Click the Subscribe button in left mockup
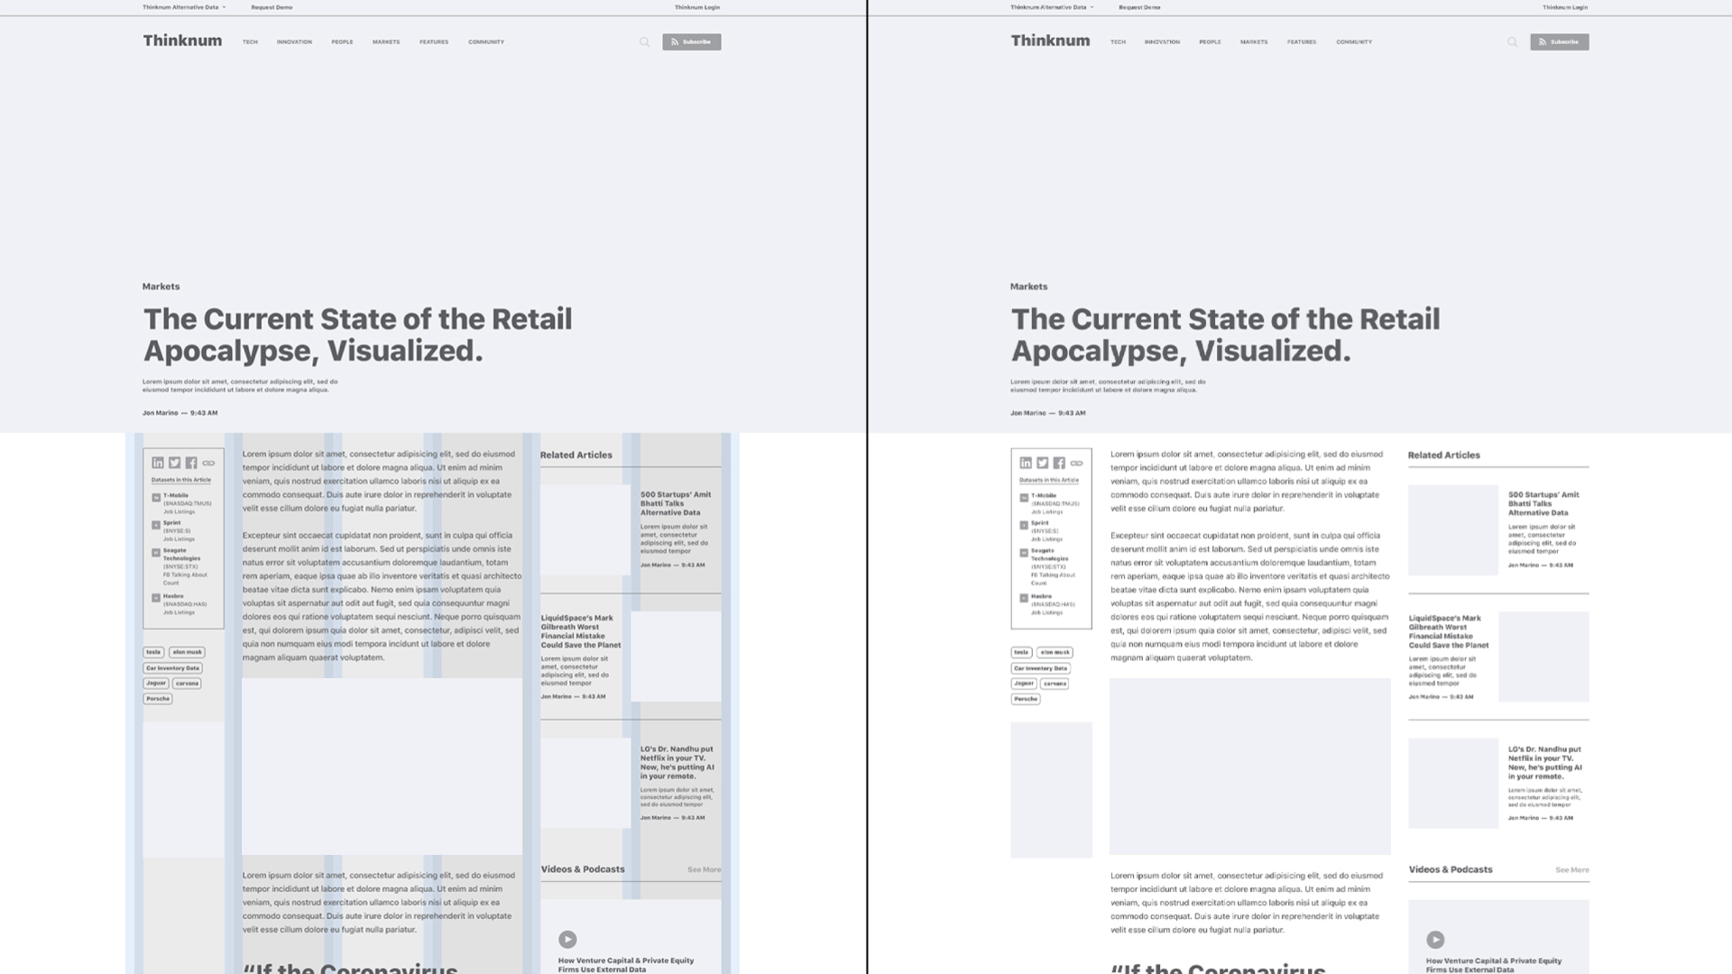Viewport: 1732px width, 974px height. [x=692, y=41]
